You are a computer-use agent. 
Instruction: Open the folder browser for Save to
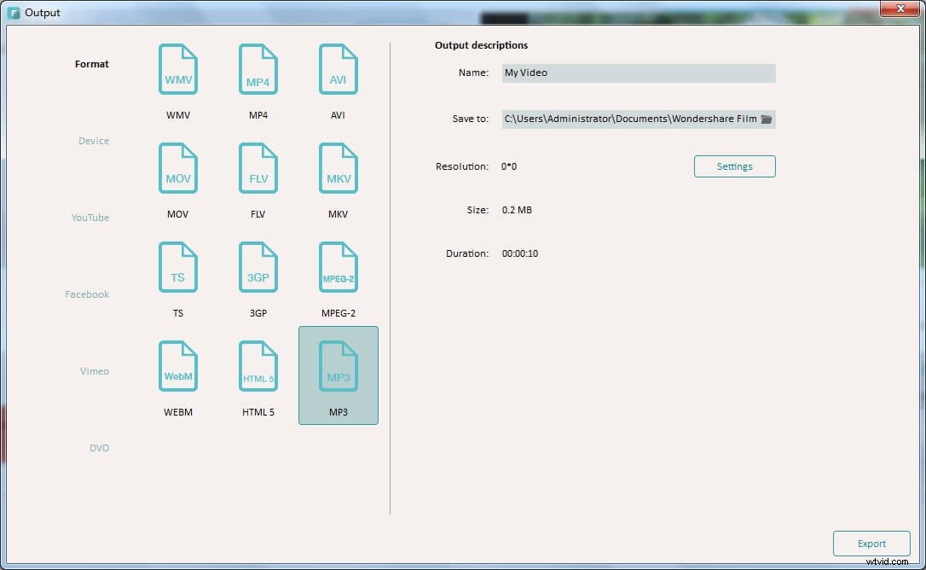coord(766,119)
